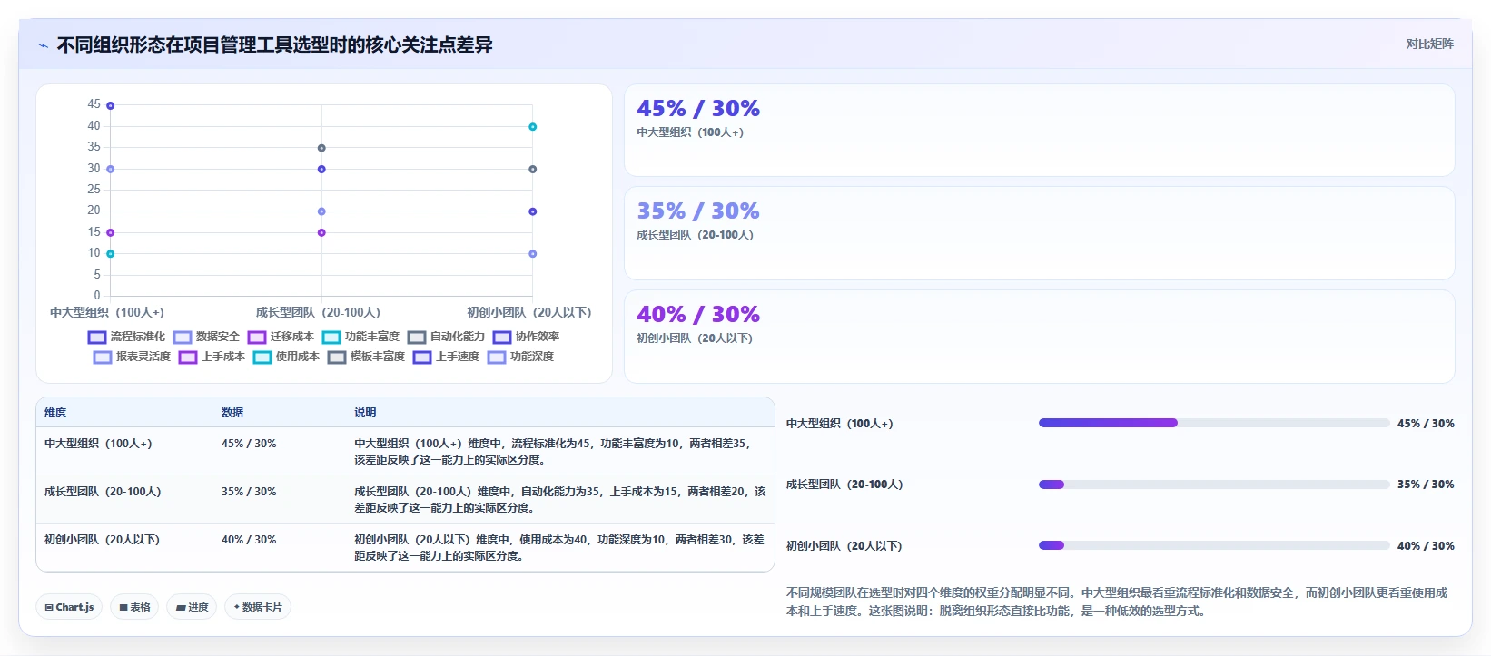Image resolution: width=1491 pixels, height=656 pixels.
Task: Click description mentioning 使用成本为40
Action: tap(559, 548)
